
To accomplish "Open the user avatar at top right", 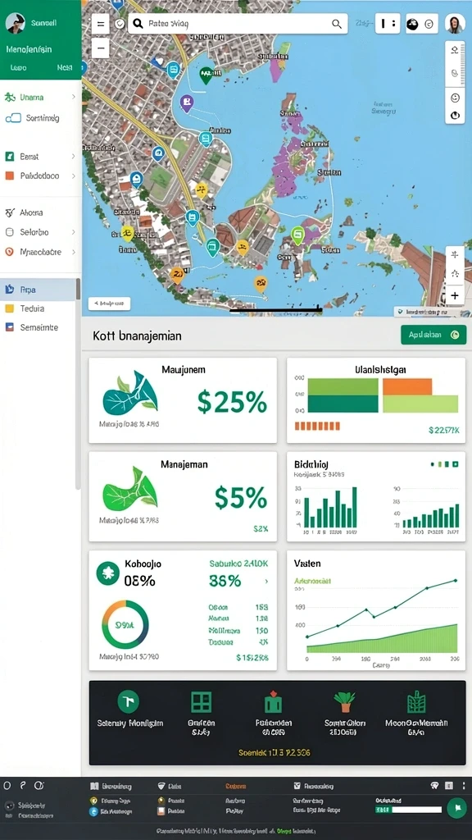I will [x=455, y=24].
